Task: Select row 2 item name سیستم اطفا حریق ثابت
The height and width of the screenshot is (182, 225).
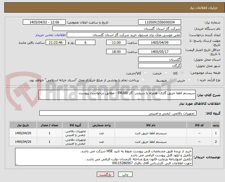Action: (151, 142)
